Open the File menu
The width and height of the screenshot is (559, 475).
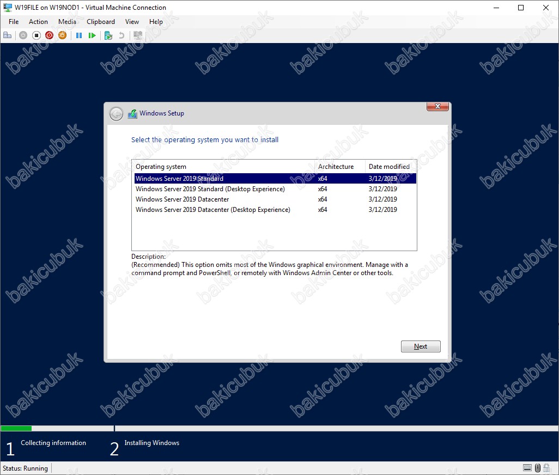14,22
